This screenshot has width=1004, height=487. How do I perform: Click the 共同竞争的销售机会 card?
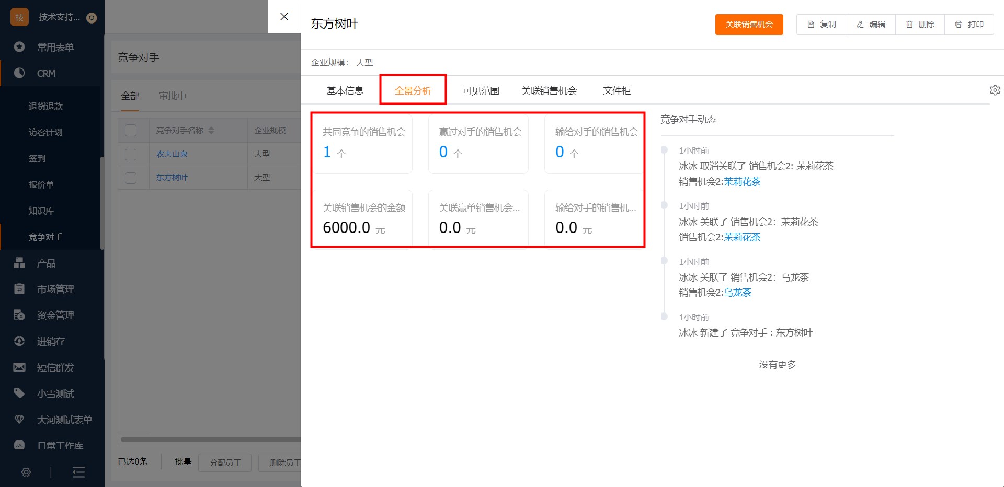pyautogui.click(x=362, y=144)
